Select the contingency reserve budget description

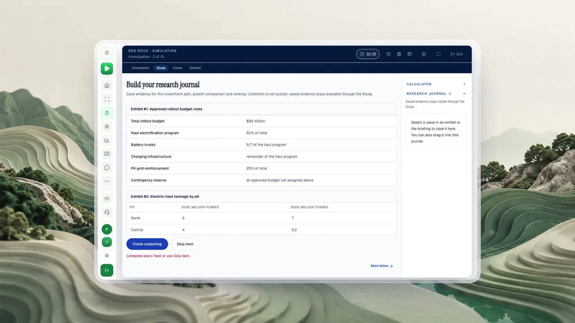pos(280,180)
